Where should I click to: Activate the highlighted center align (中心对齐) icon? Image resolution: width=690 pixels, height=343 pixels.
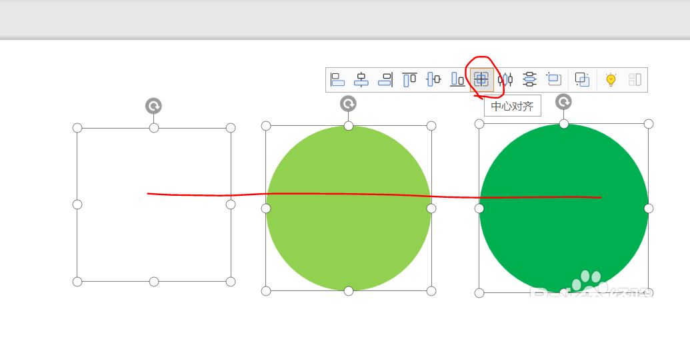click(x=481, y=80)
